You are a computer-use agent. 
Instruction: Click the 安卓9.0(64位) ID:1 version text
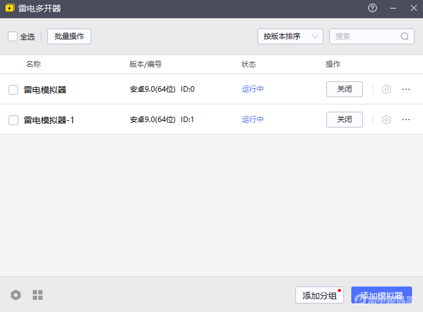[x=162, y=120]
